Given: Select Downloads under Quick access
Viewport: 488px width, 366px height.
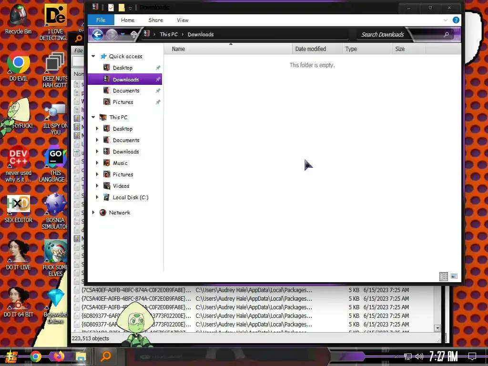Looking at the screenshot, I should (x=125, y=80).
